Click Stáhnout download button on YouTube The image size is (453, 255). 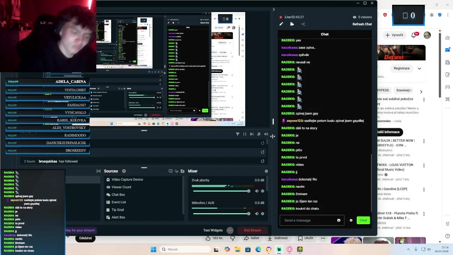point(277,238)
